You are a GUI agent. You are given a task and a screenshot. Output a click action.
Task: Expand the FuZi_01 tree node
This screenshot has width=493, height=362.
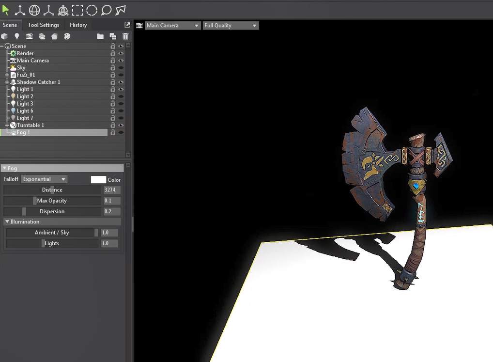coord(7,75)
